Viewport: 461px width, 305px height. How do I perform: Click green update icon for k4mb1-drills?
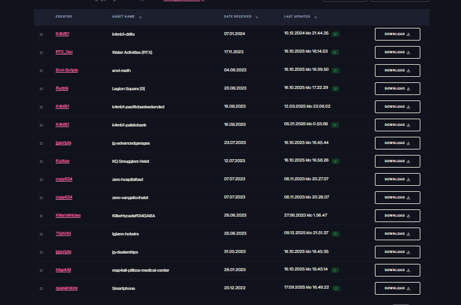click(x=335, y=34)
